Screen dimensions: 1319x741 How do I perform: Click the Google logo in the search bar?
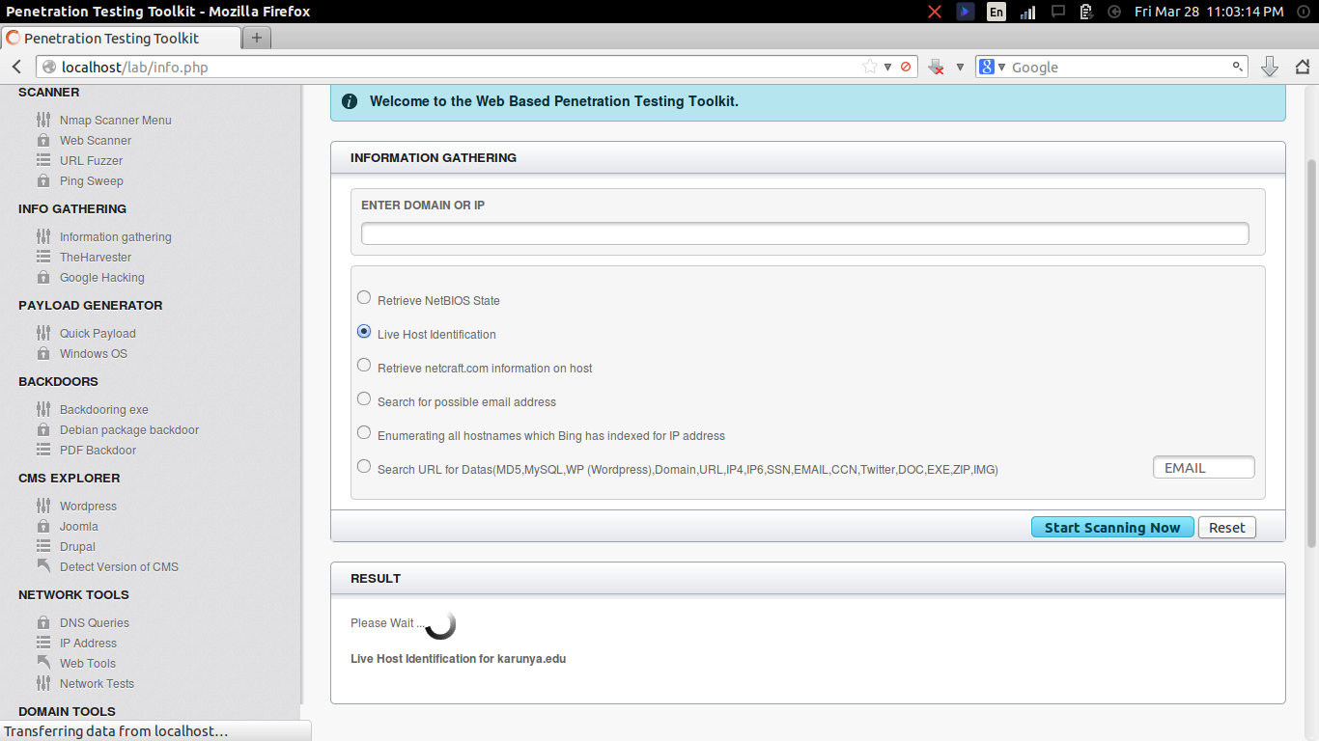[x=986, y=67]
